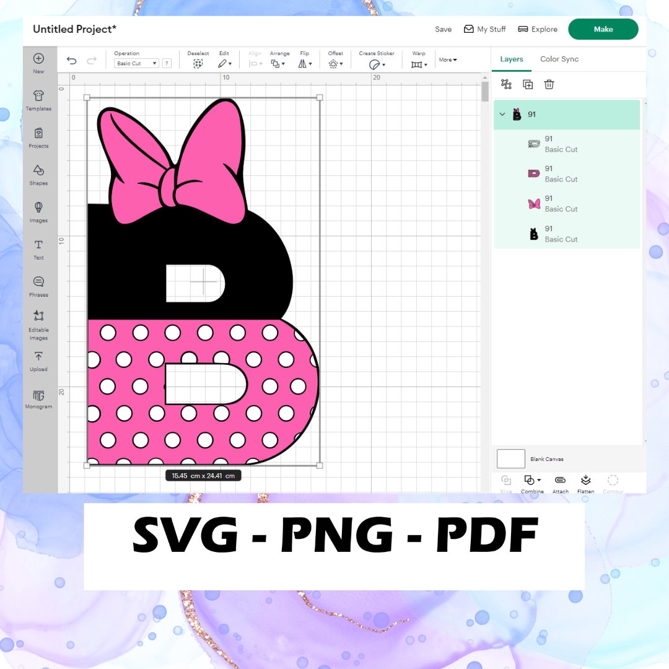Switch to the Layers tab

click(x=512, y=59)
